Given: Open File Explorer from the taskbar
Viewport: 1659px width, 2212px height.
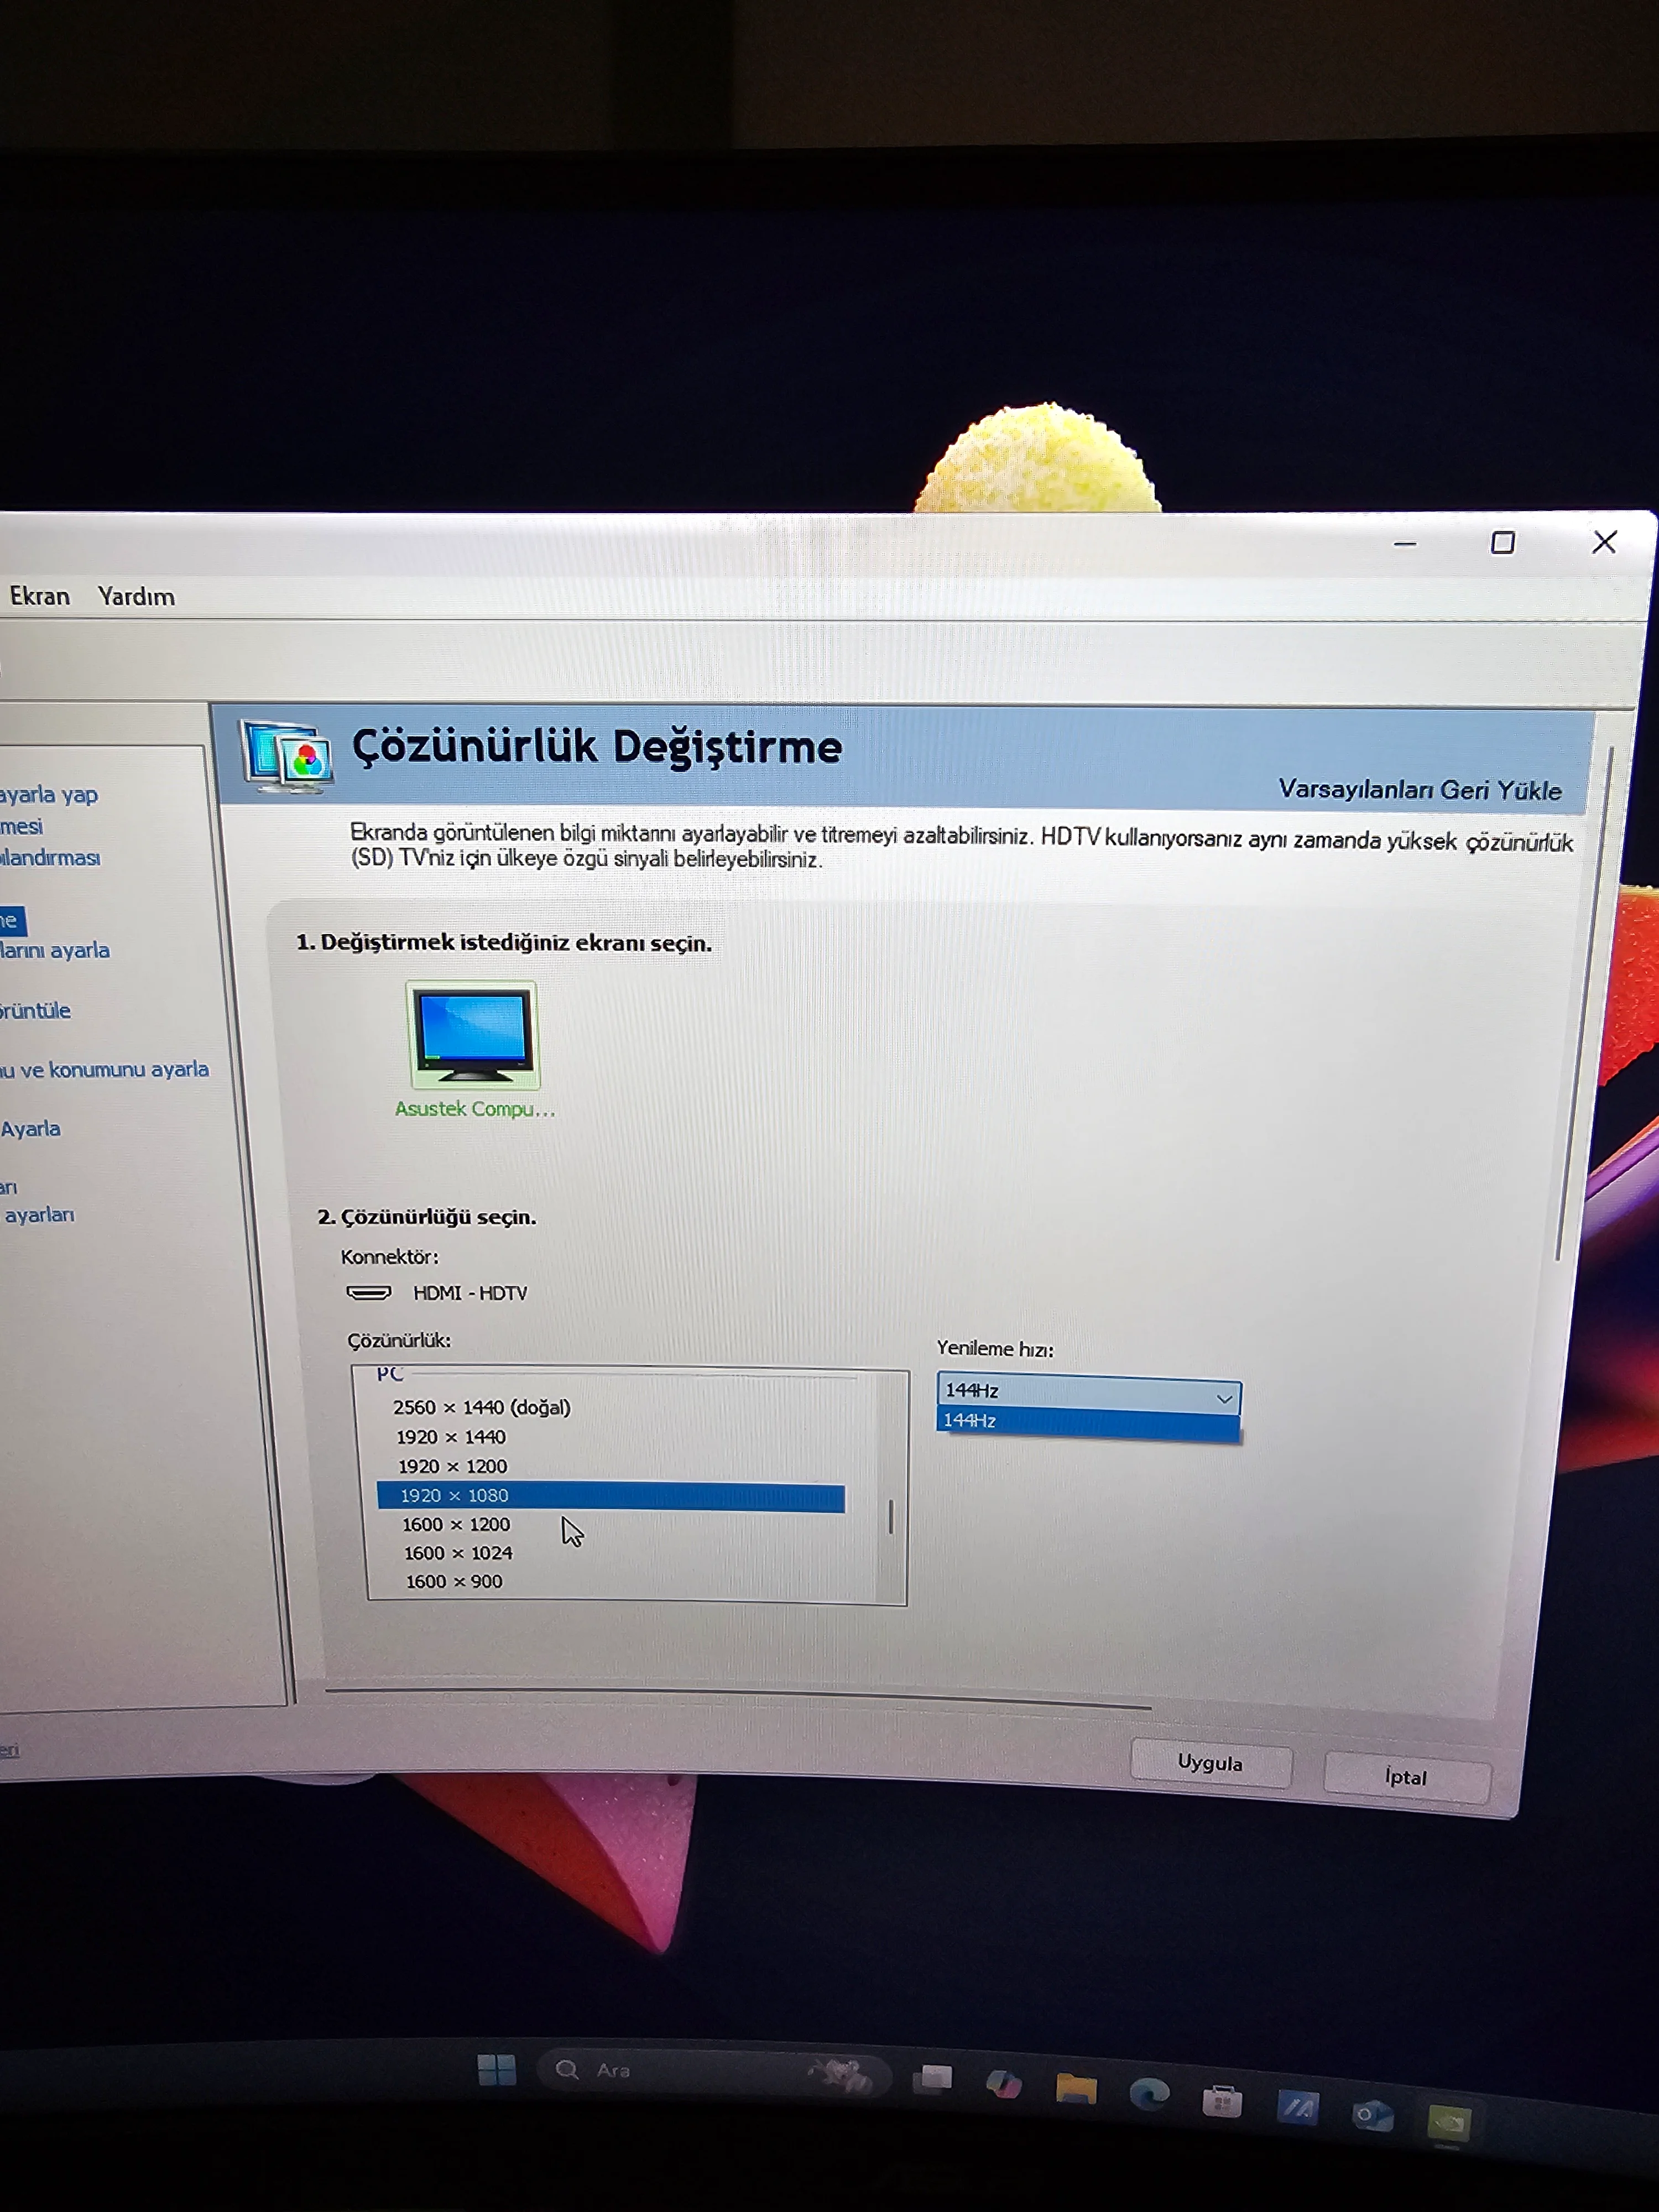Looking at the screenshot, I should pos(1076,2088).
